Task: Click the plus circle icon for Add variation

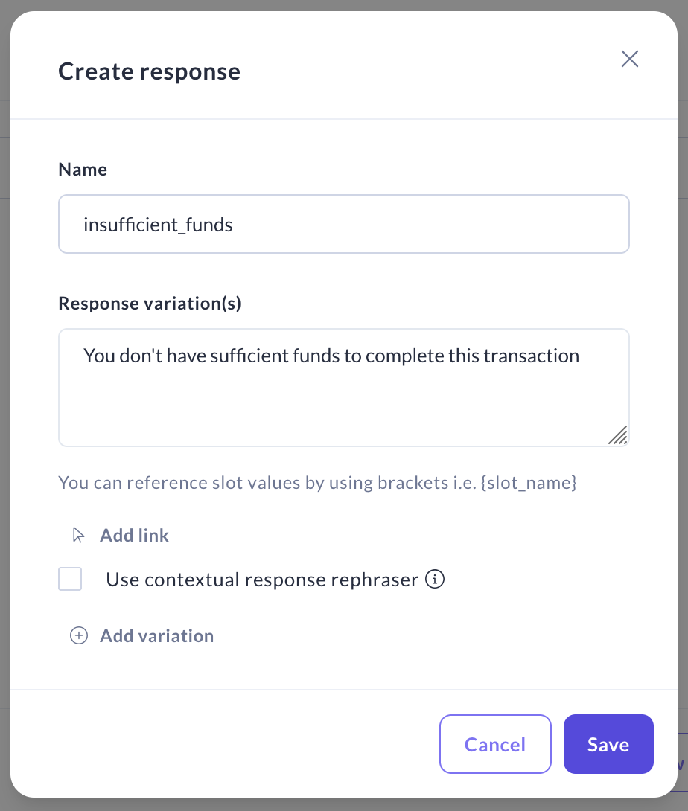Action: 78,636
